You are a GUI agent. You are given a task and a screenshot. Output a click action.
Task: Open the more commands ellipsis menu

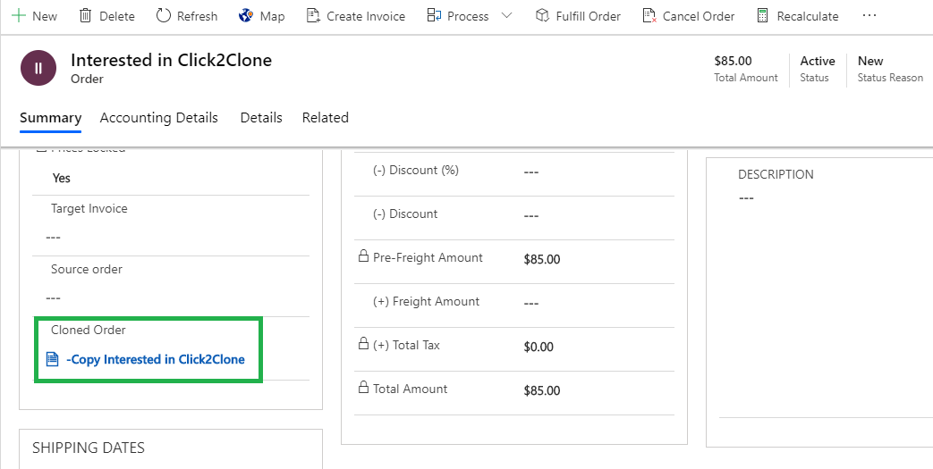tap(869, 16)
